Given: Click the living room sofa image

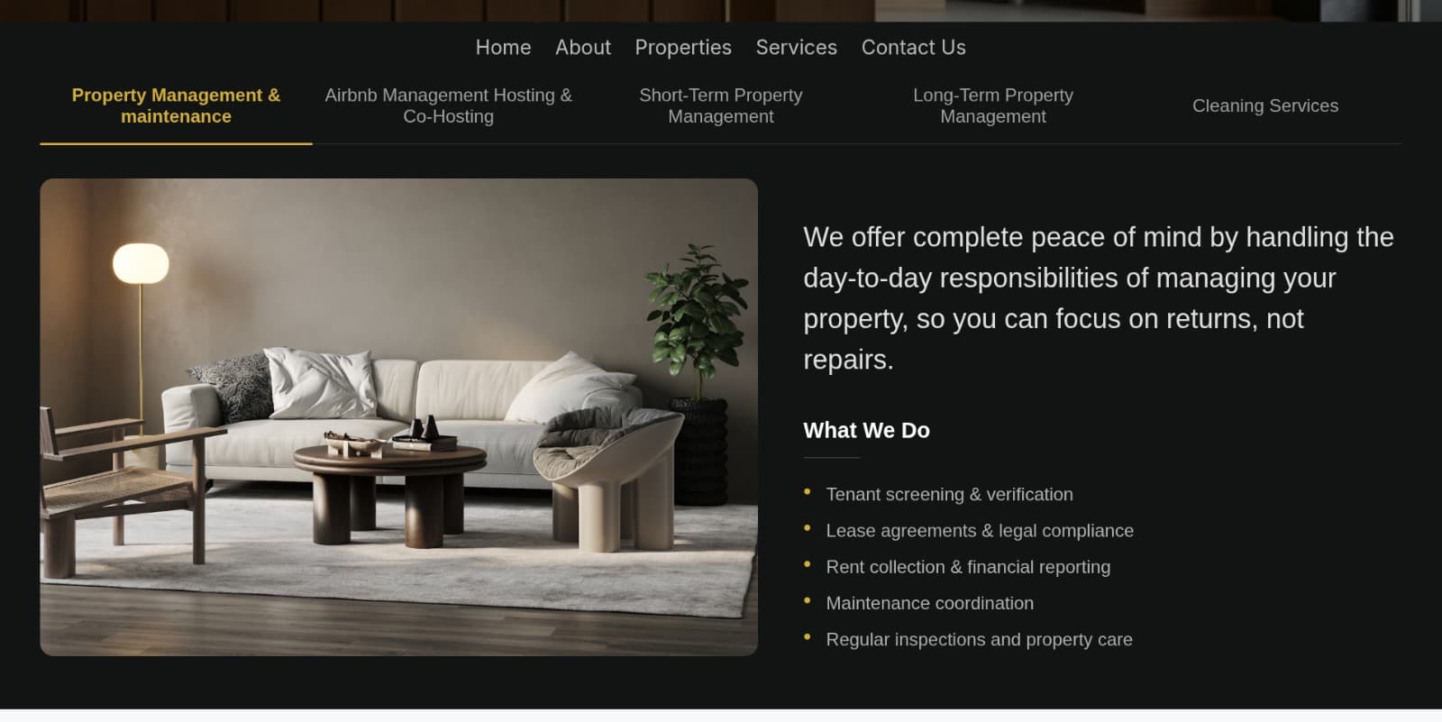Looking at the screenshot, I should [398, 416].
